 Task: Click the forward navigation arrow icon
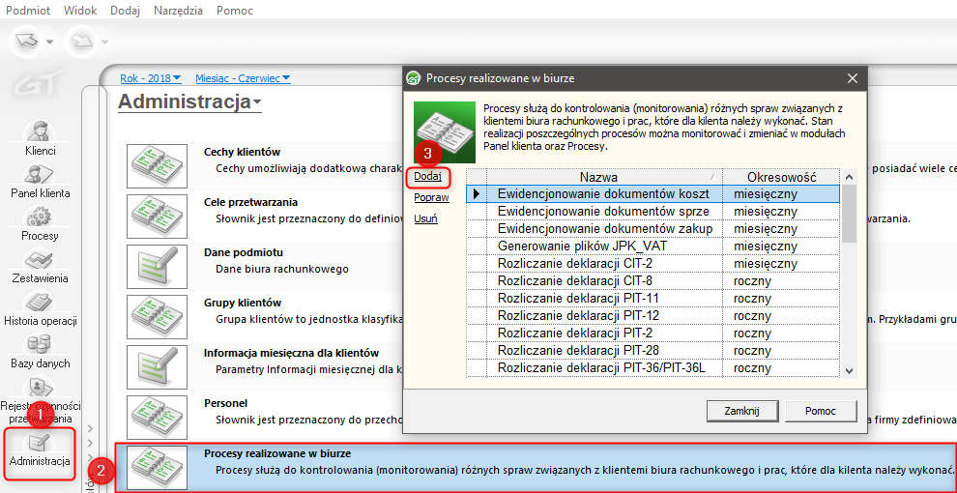click(x=83, y=42)
